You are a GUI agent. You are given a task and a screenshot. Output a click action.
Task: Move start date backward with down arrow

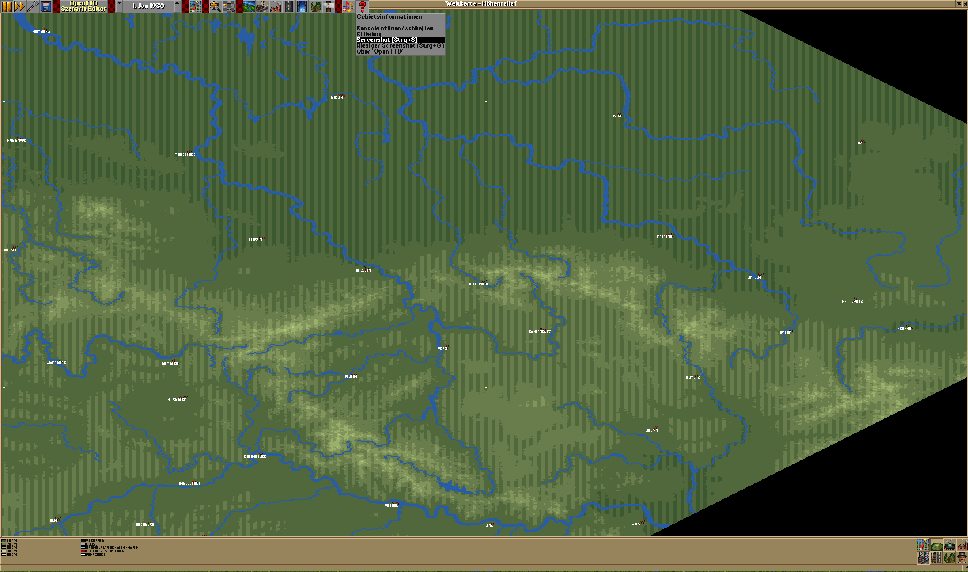[x=119, y=6]
